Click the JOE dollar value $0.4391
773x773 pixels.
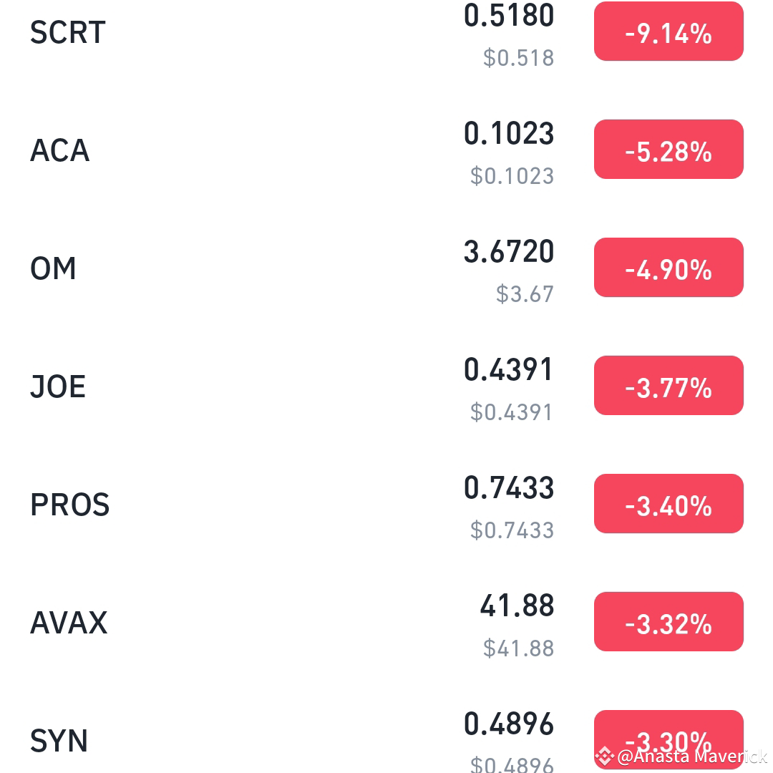(512, 412)
